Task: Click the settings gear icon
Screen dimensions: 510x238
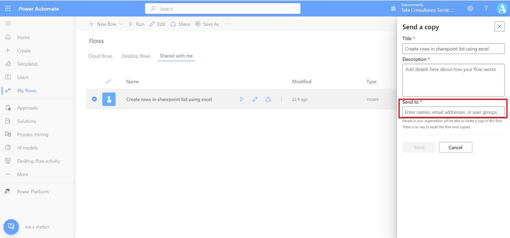Action: click(470, 9)
